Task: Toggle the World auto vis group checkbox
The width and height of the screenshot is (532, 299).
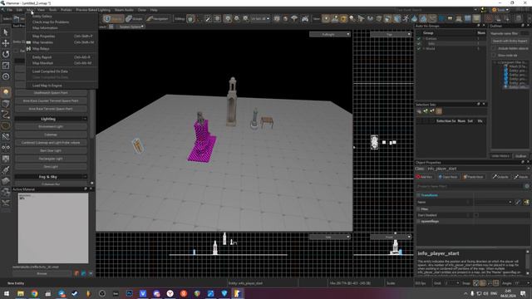Action: [x=419, y=48]
